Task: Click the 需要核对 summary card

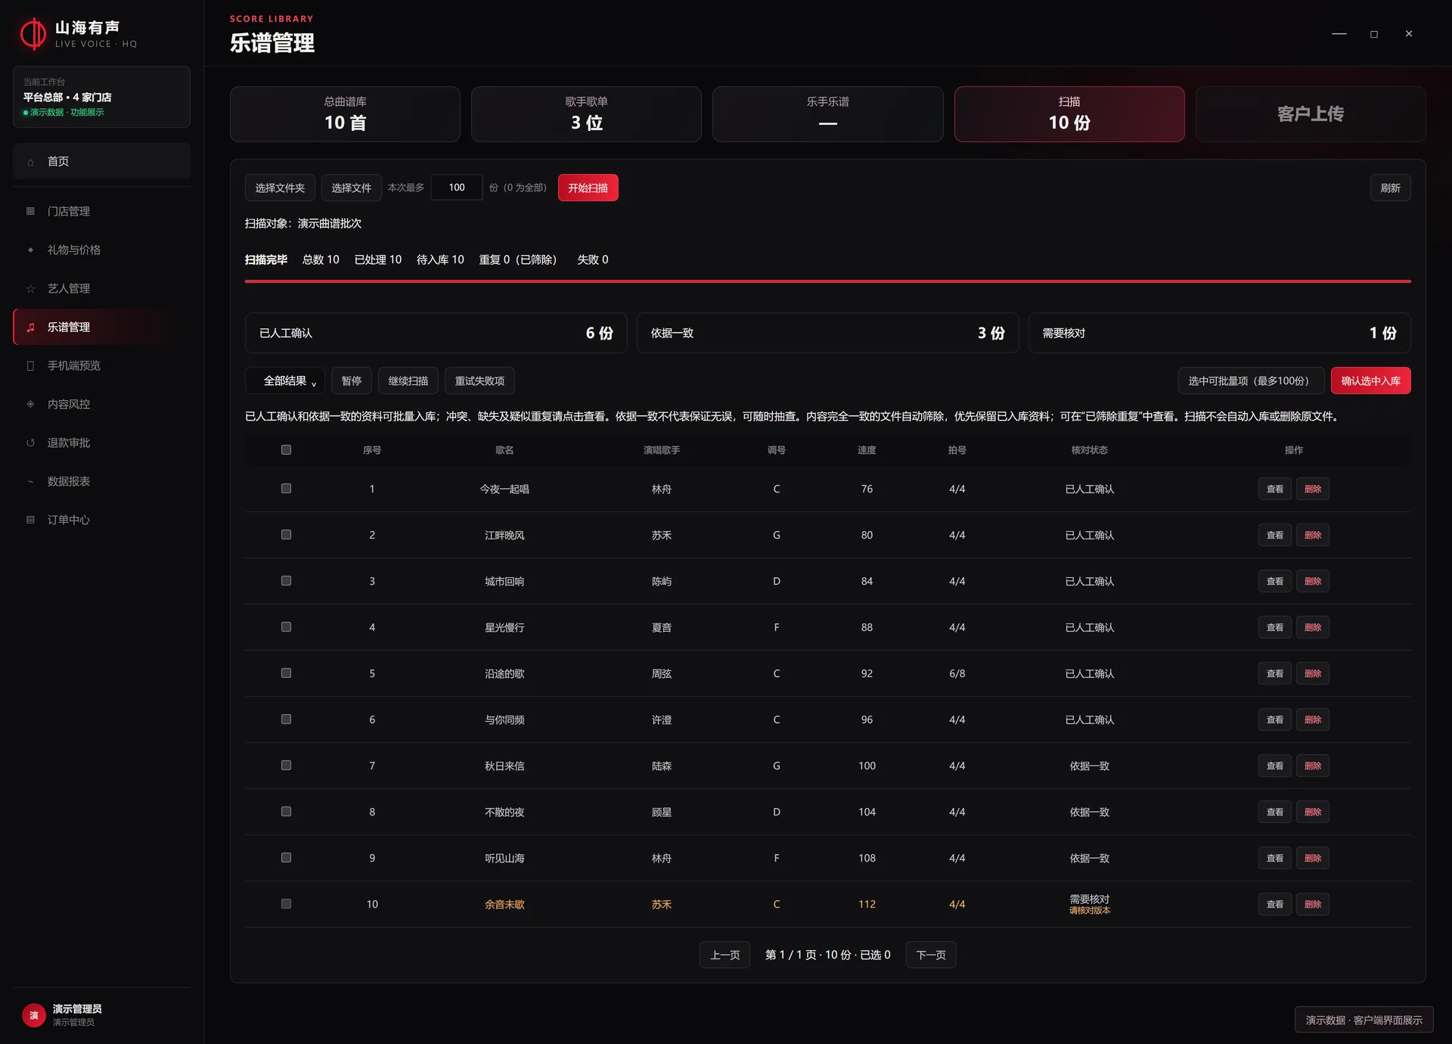Action: pyautogui.click(x=1219, y=333)
